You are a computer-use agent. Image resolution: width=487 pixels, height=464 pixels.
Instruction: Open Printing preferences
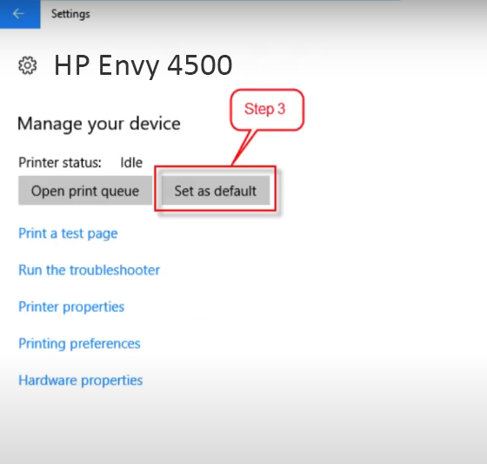[79, 344]
